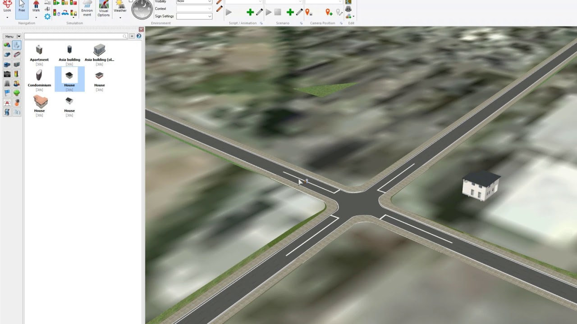Switch to Walk navigation mode
The width and height of the screenshot is (577, 324).
pos(36,6)
